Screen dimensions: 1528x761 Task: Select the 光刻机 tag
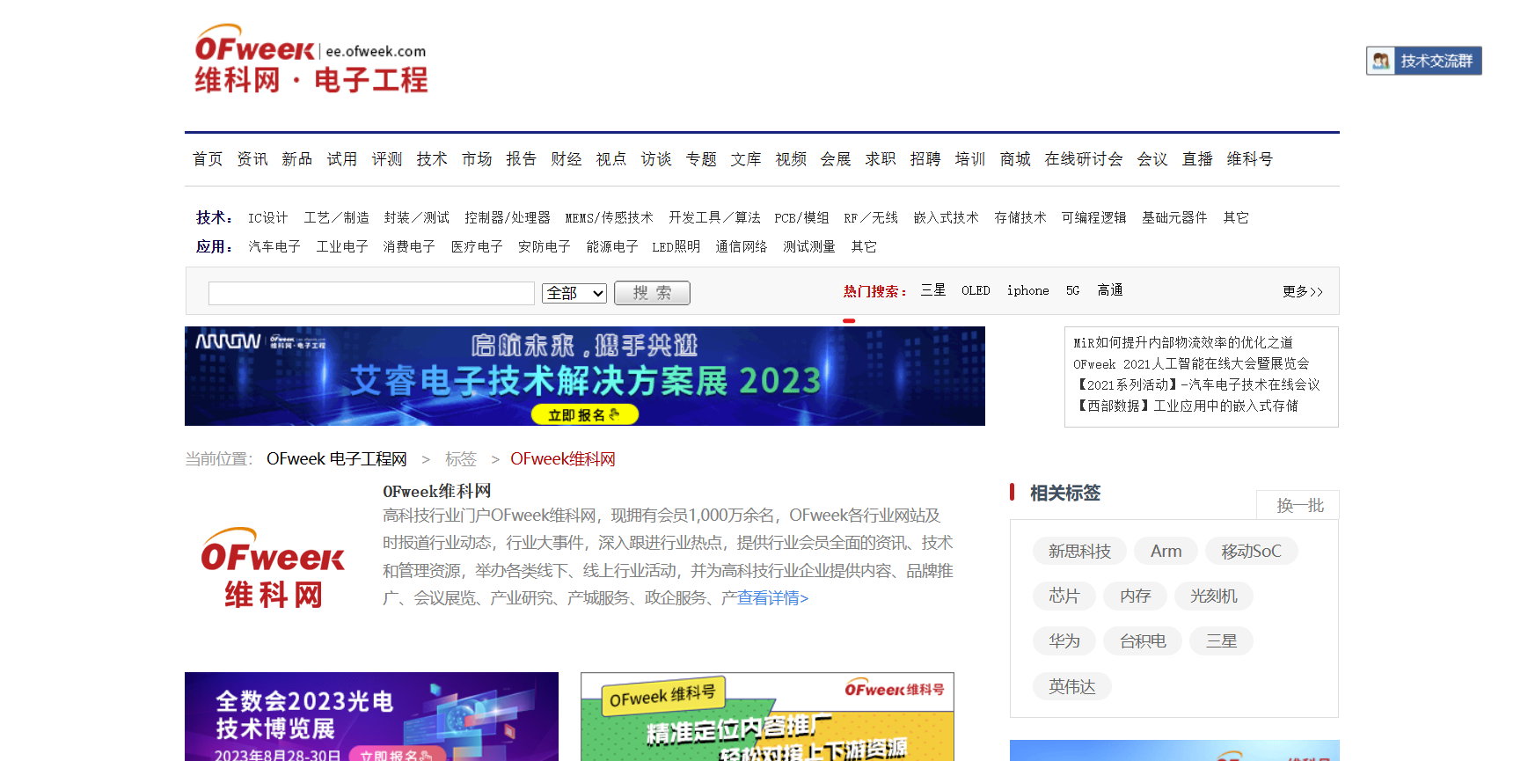point(1214,596)
